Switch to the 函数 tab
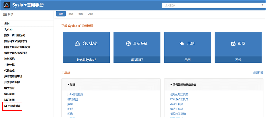This screenshot has height=118, width=266. [x=81, y=14]
